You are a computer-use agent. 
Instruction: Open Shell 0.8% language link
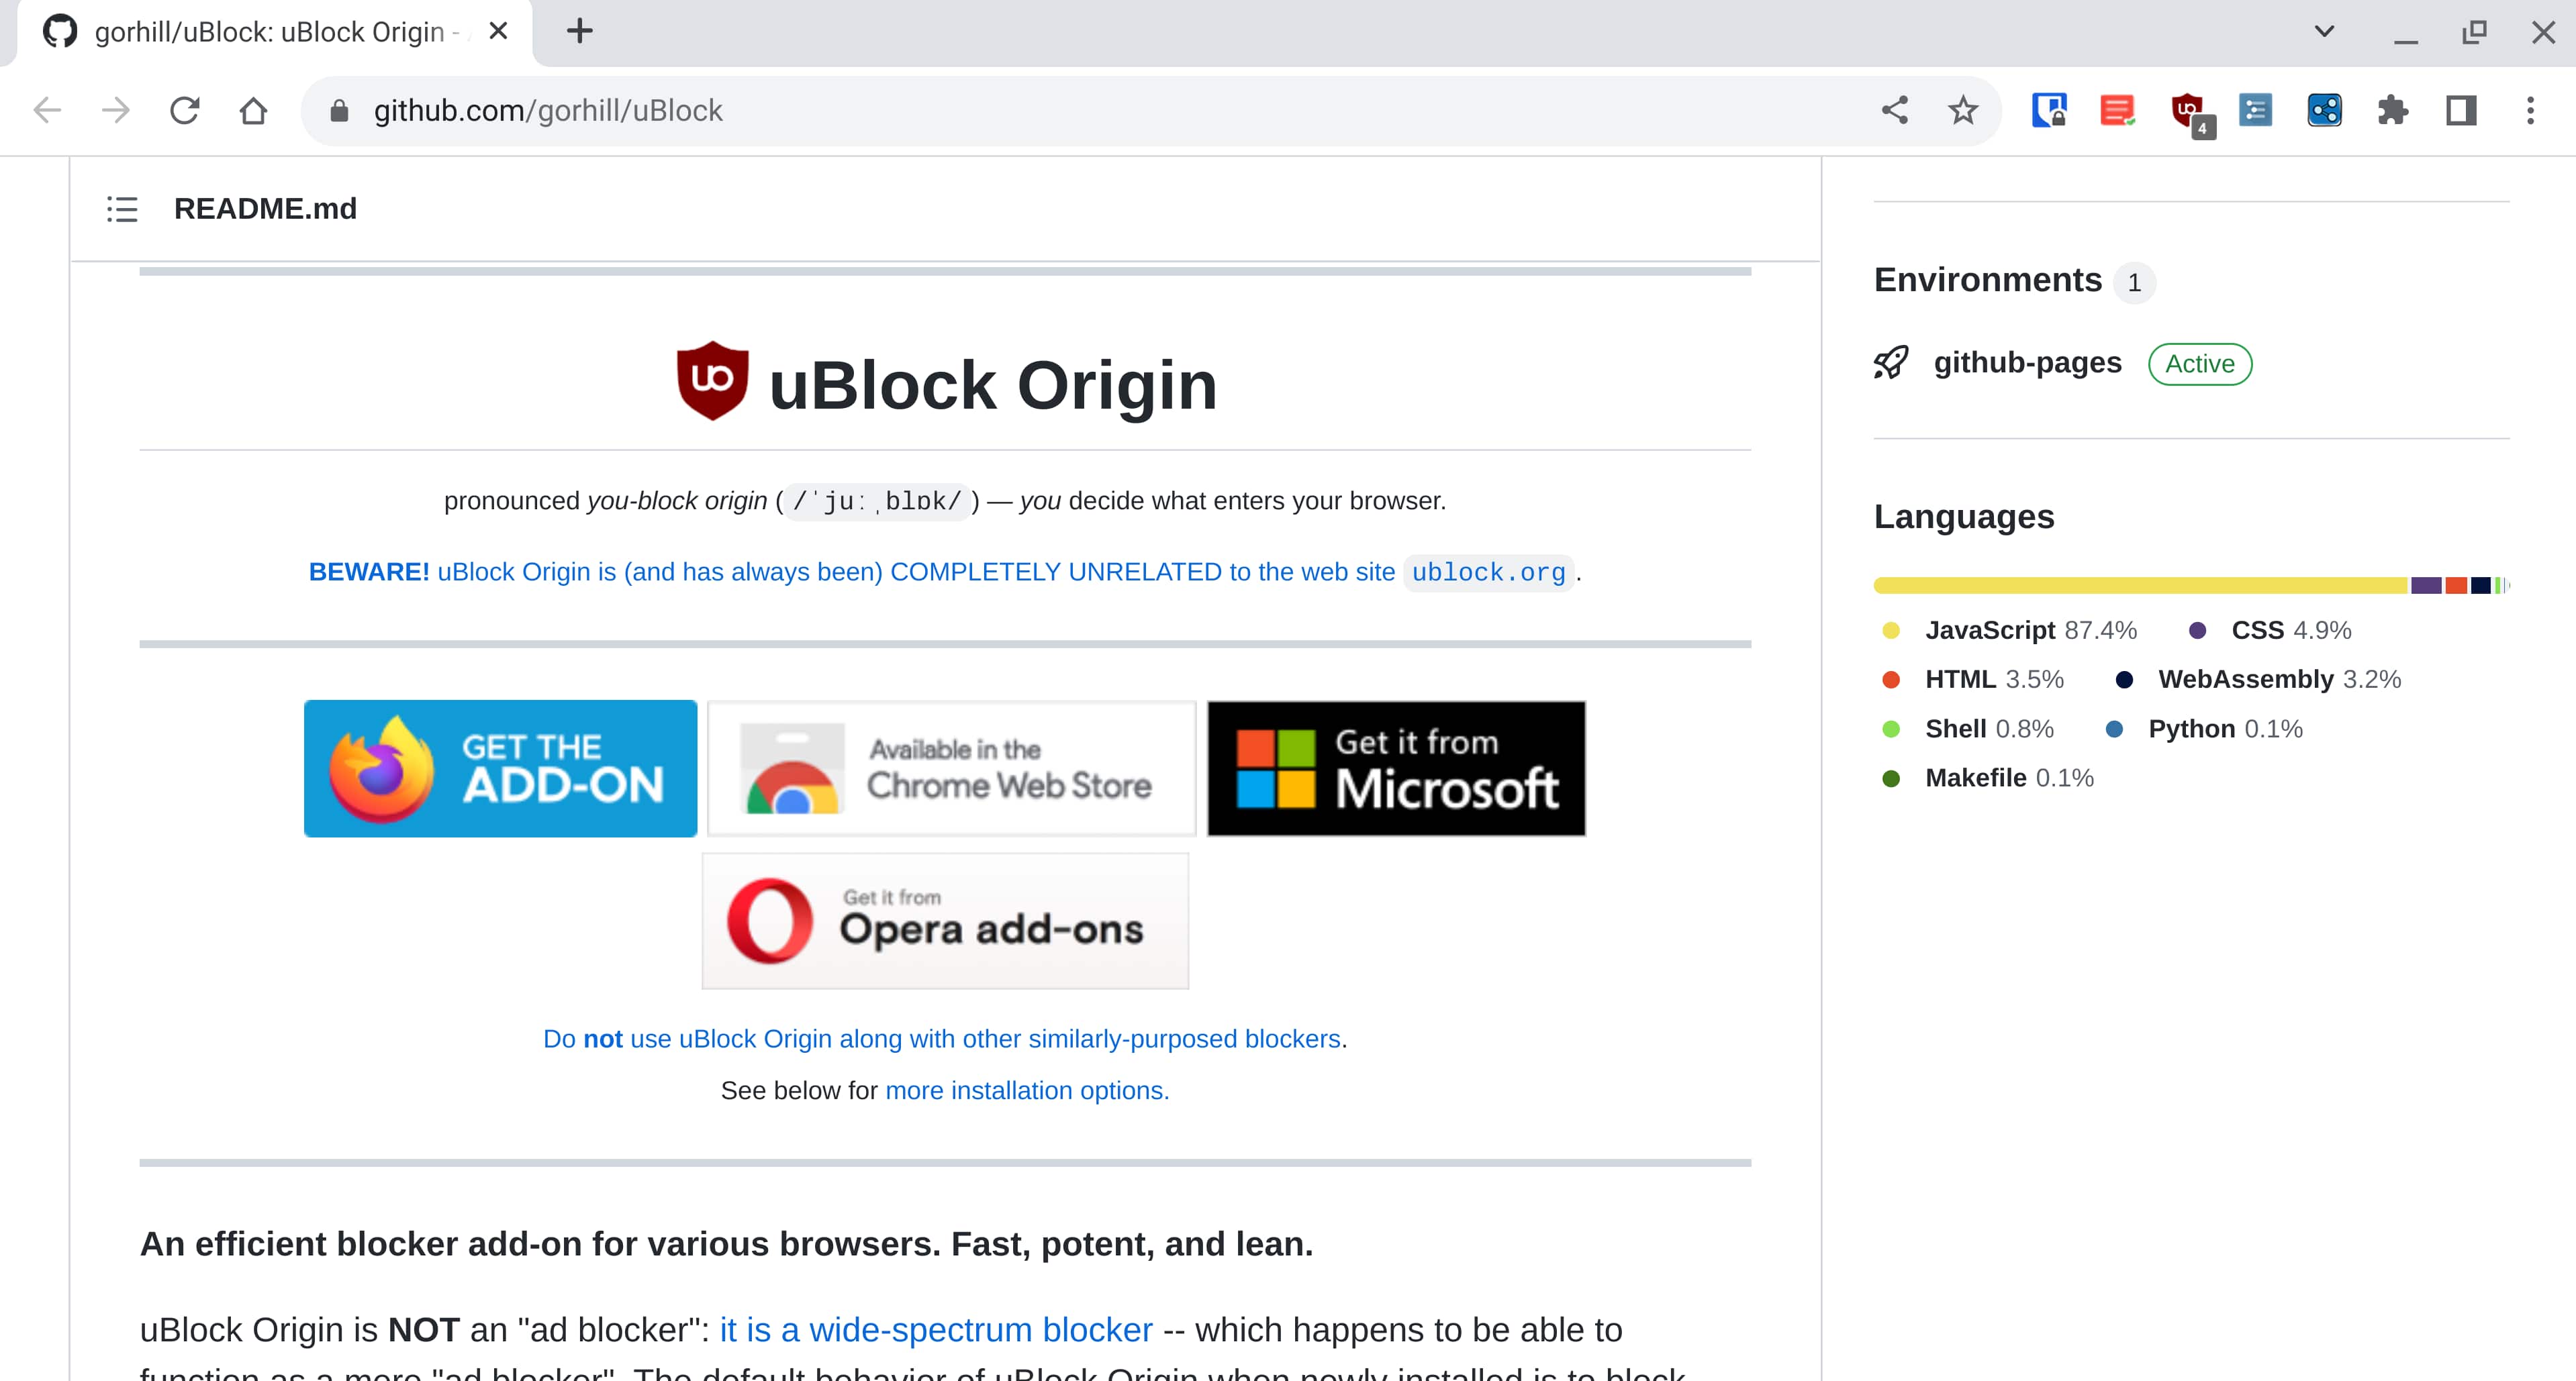[1968, 729]
